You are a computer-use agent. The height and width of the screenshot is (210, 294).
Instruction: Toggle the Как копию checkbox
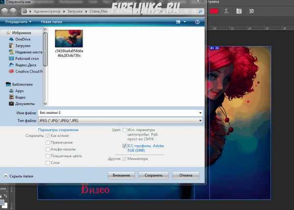pos(48,136)
